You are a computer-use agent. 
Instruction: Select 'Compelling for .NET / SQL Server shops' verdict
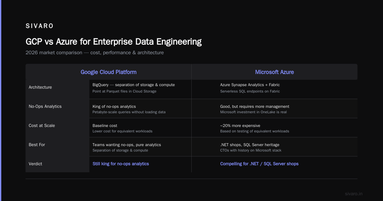click(x=259, y=164)
